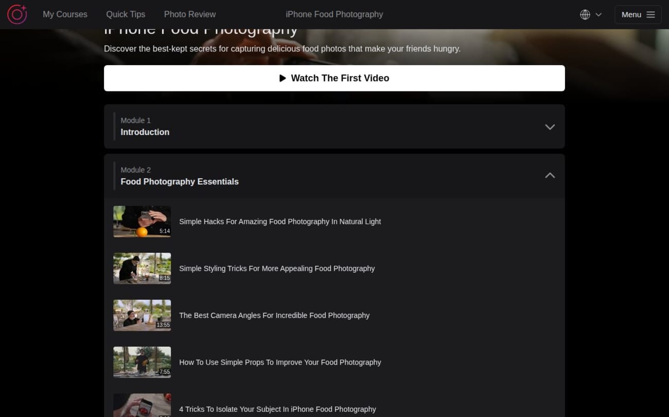Open the Natural Light video thumbnail
669x417 pixels.
142,221
